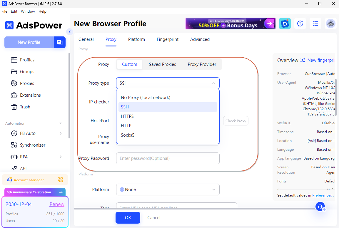Switch to the Fingerprint tab
Screen dimensions: 339x228
click(x=168, y=39)
